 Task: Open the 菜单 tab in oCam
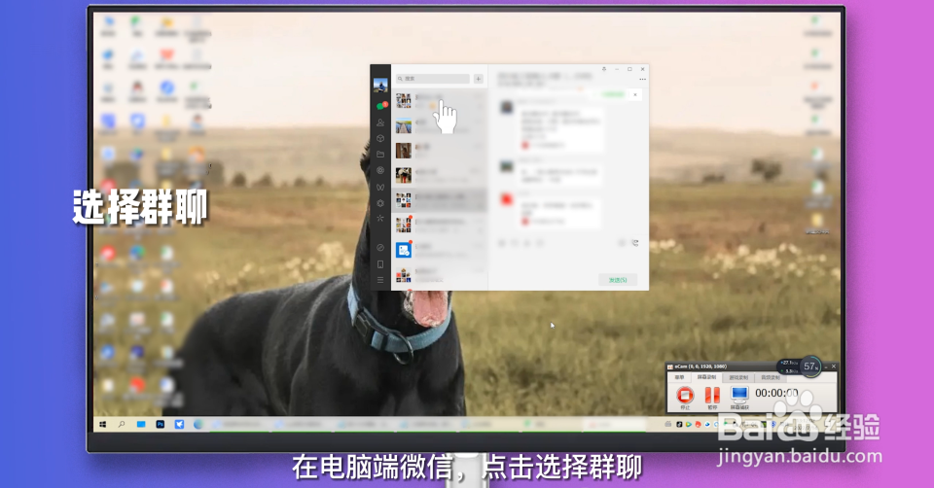[x=680, y=377]
